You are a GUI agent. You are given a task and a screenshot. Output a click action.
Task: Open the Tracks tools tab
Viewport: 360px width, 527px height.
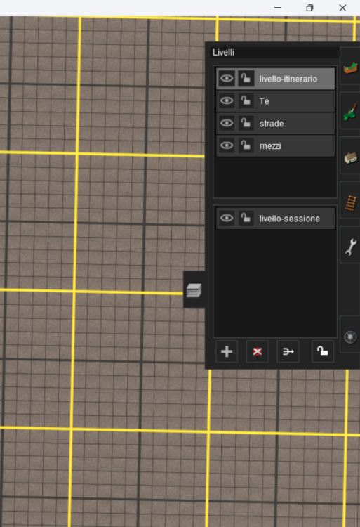coord(350,201)
